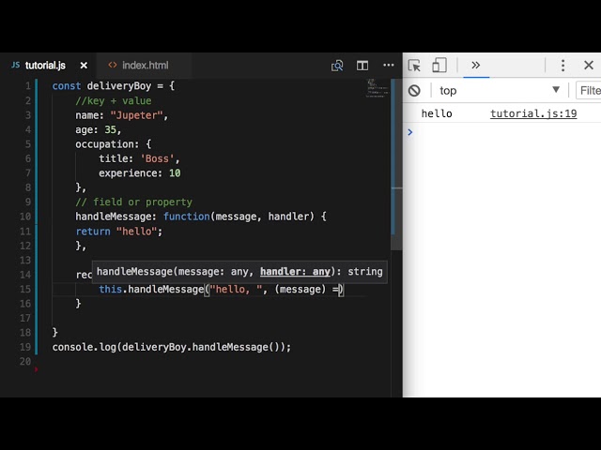
Task: Click the function keyword on line 10
Action: pos(187,217)
